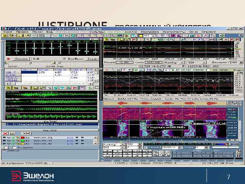Click the headphones icon in pitch toolbar
This screenshot has height=184, width=245.
pyautogui.click(x=113, y=70)
